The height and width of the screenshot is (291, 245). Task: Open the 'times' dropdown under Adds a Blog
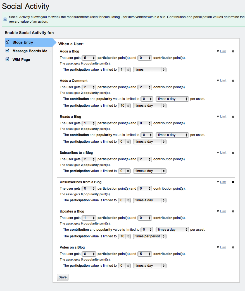click(150, 70)
